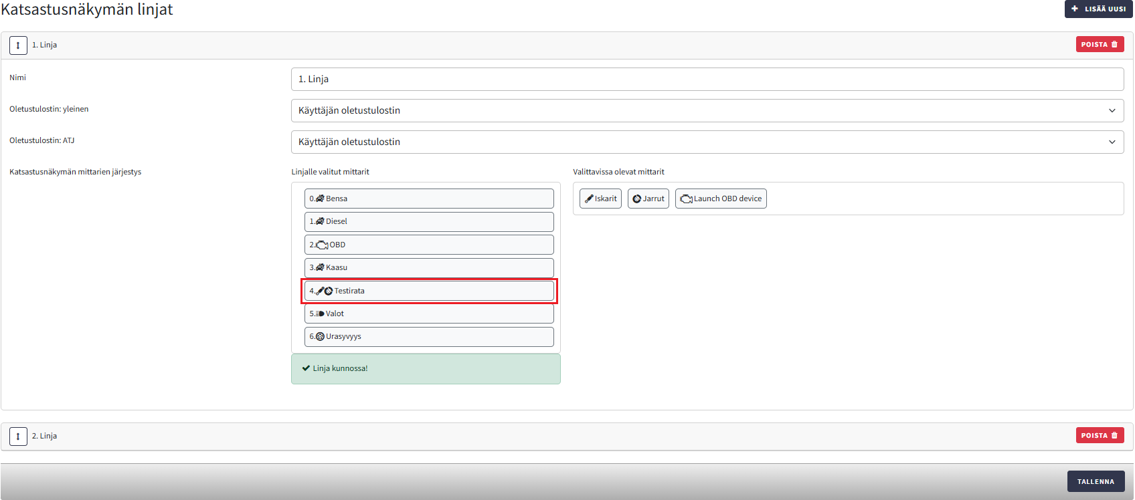Click the engine icon on OBD item

pos(322,245)
